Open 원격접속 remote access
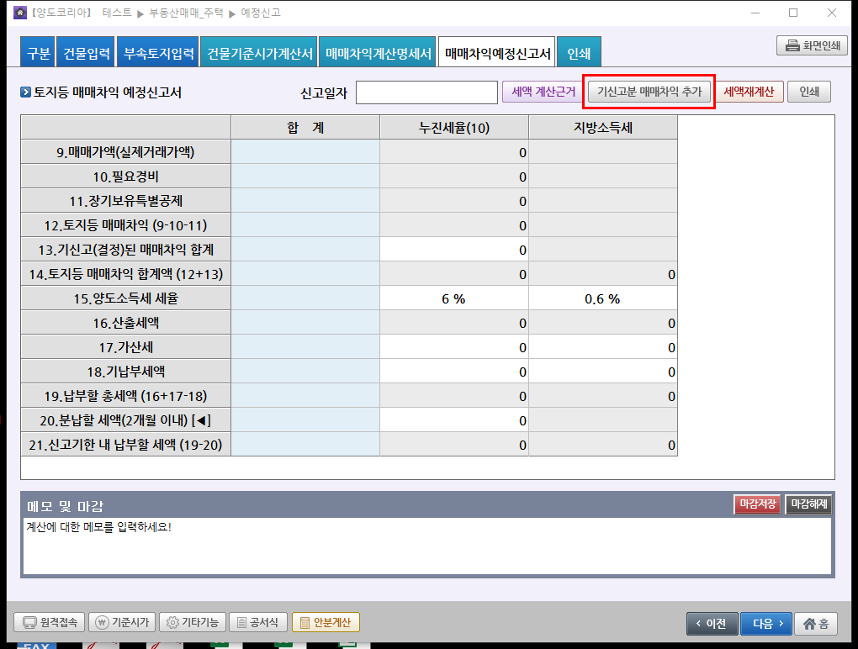This screenshot has width=858, height=649. [x=49, y=623]
